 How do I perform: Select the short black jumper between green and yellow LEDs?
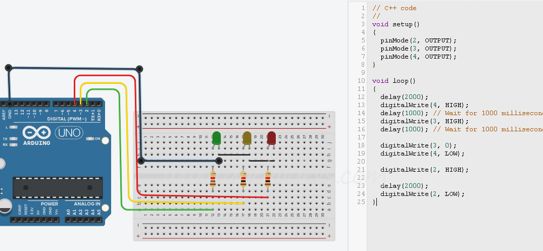point(234,155)
